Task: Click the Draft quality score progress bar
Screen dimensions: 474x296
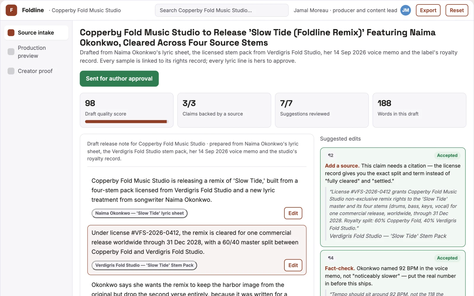Action: (x=126, y=121)
